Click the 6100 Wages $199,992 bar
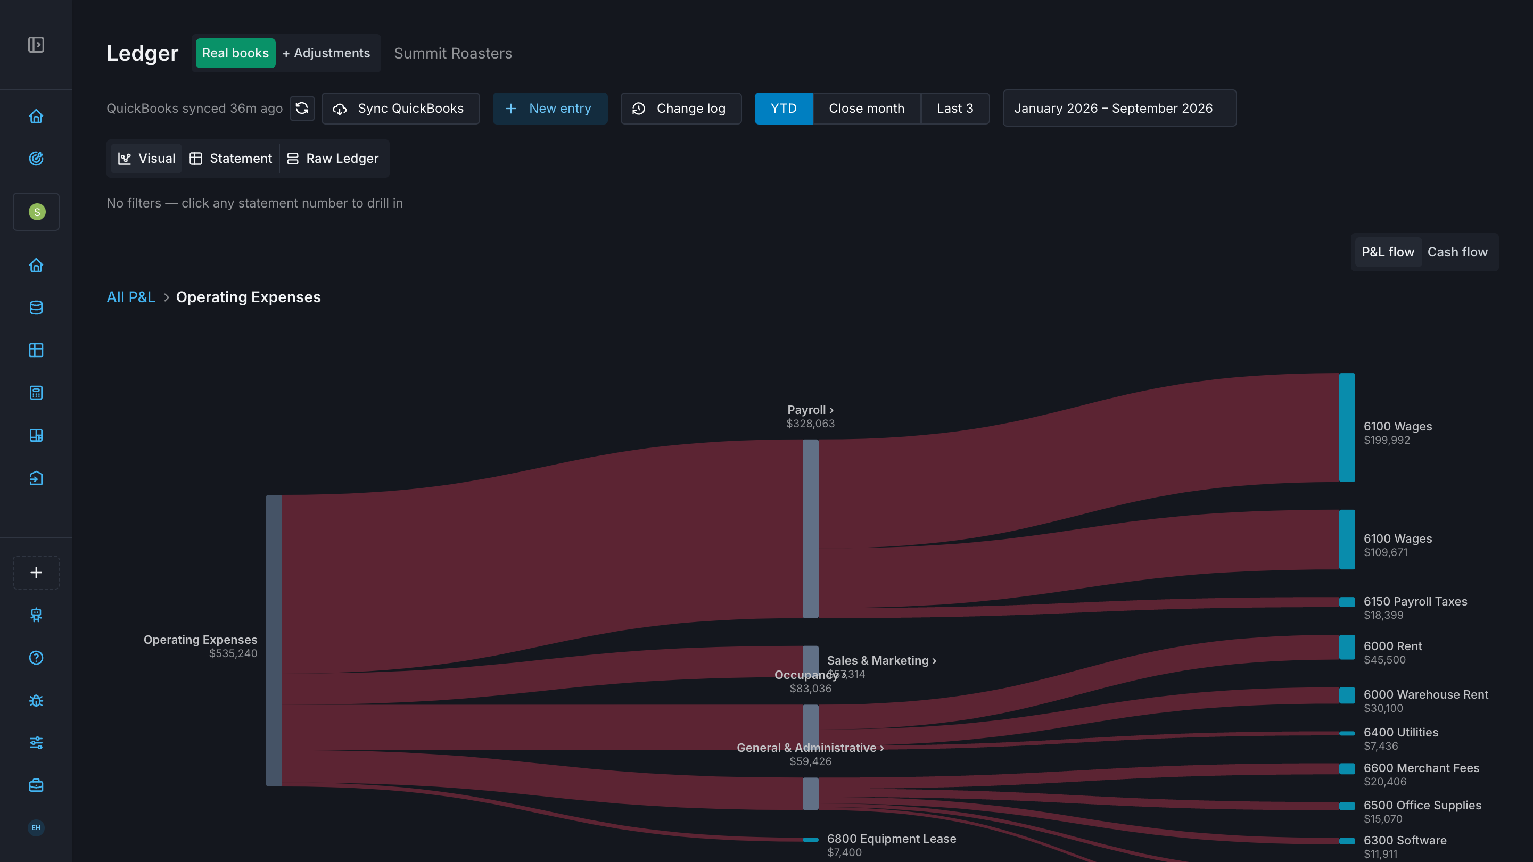1533x862 pixels. (x=1347, y=427)
